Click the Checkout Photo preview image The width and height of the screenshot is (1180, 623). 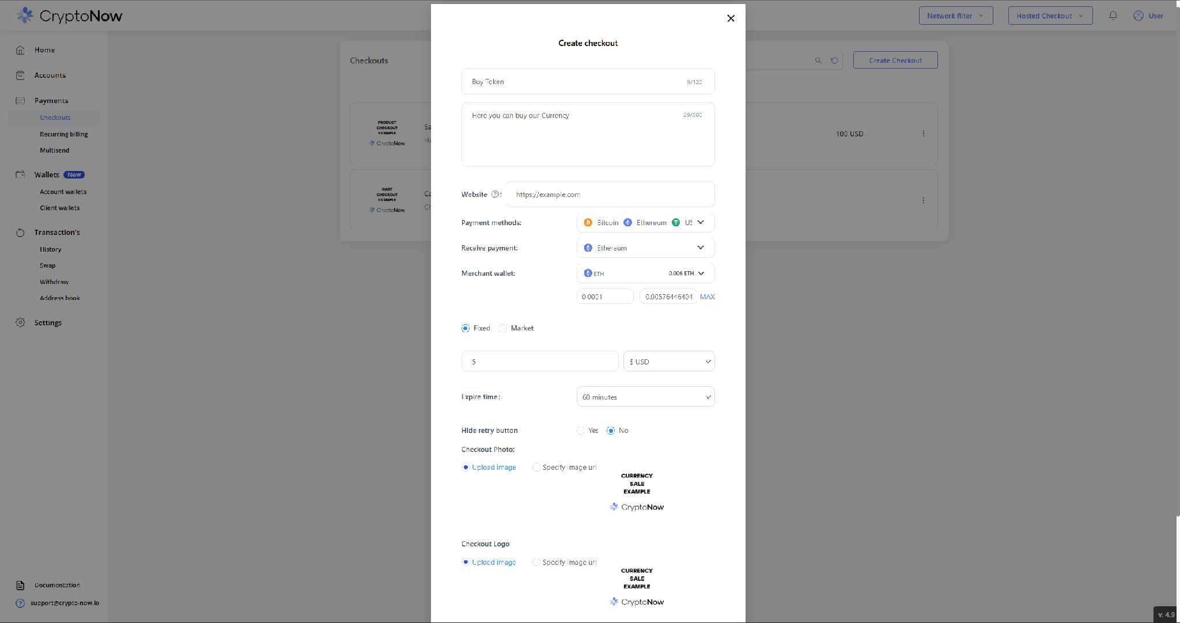pos(637,492)
